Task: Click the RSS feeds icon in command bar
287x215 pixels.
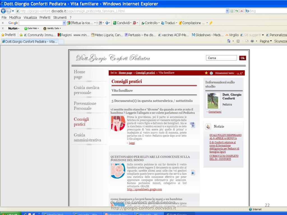Action: [x=238, y=41]
